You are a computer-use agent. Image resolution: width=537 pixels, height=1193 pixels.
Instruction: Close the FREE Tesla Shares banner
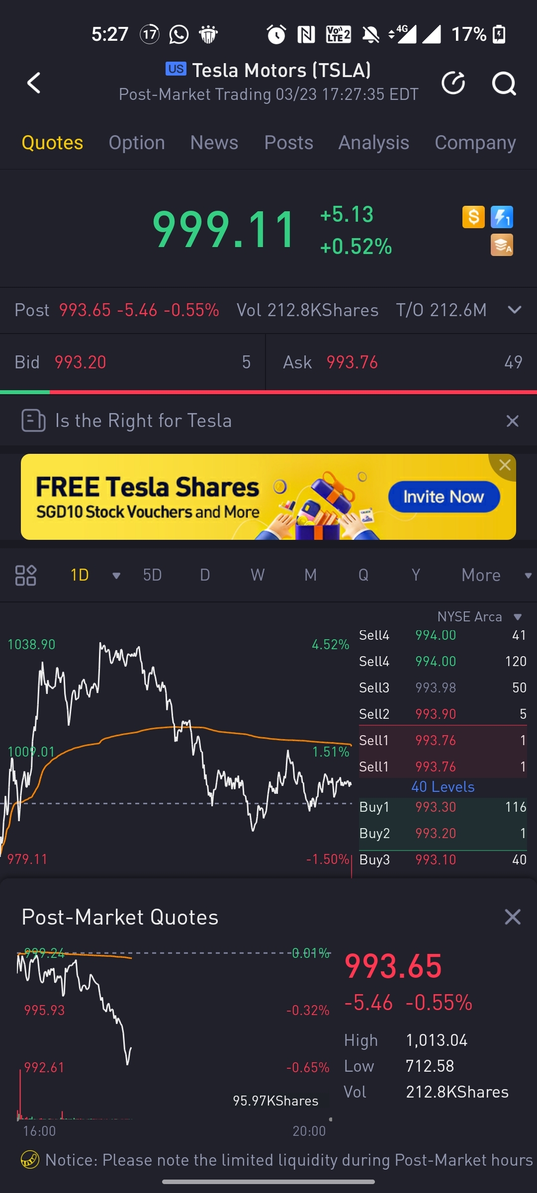point(505,465)
